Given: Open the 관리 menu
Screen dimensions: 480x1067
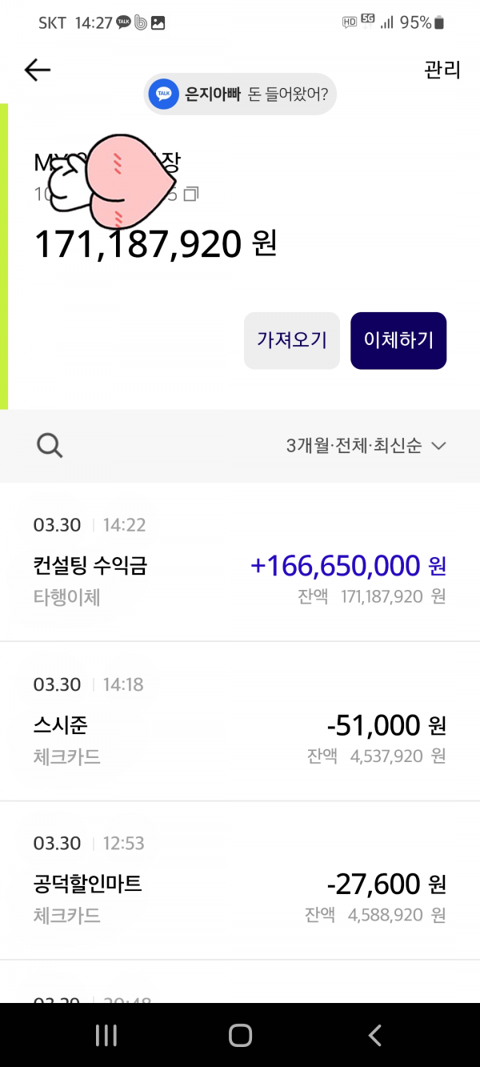Looking at the screenshot, I should 442,70.
